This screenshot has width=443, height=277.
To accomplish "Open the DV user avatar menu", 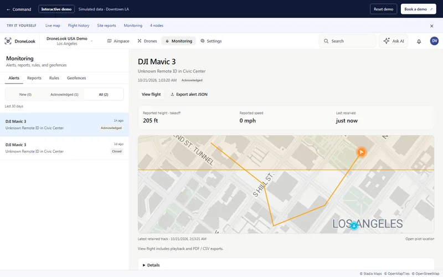I will click(x=434, y=41).
